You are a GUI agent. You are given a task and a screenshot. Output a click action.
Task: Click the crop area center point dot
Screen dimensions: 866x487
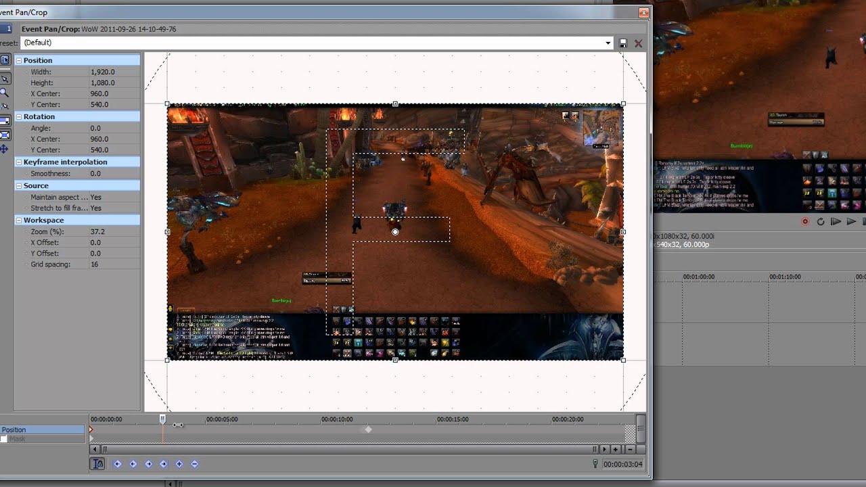point(396,232)
